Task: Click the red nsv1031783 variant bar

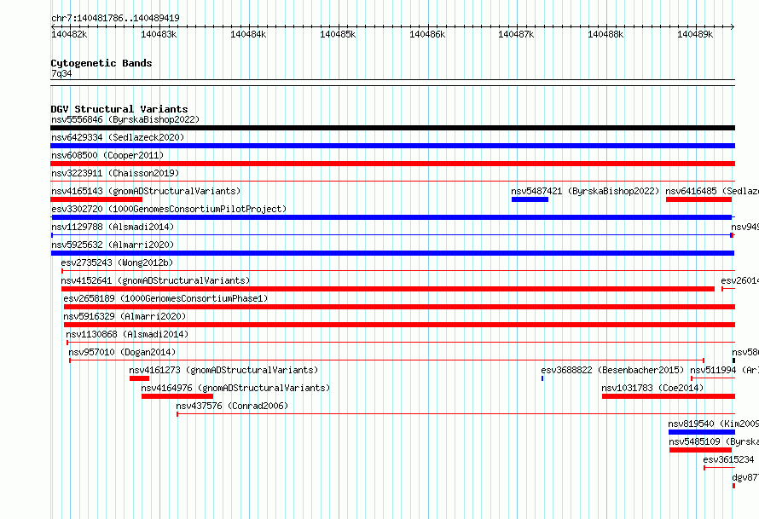Action: 669,396
